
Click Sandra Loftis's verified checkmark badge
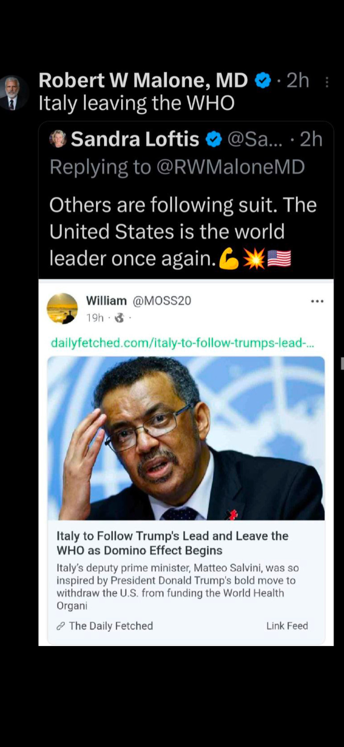pyautogui.click(x=214, y=139)
